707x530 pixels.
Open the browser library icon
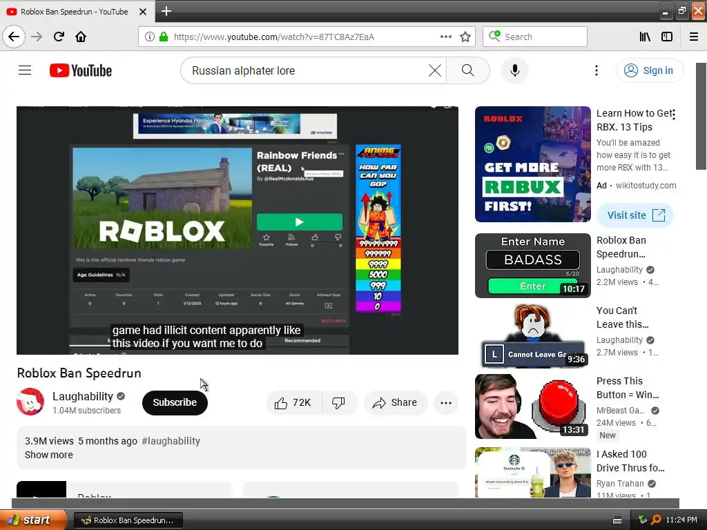coord(645,37)
